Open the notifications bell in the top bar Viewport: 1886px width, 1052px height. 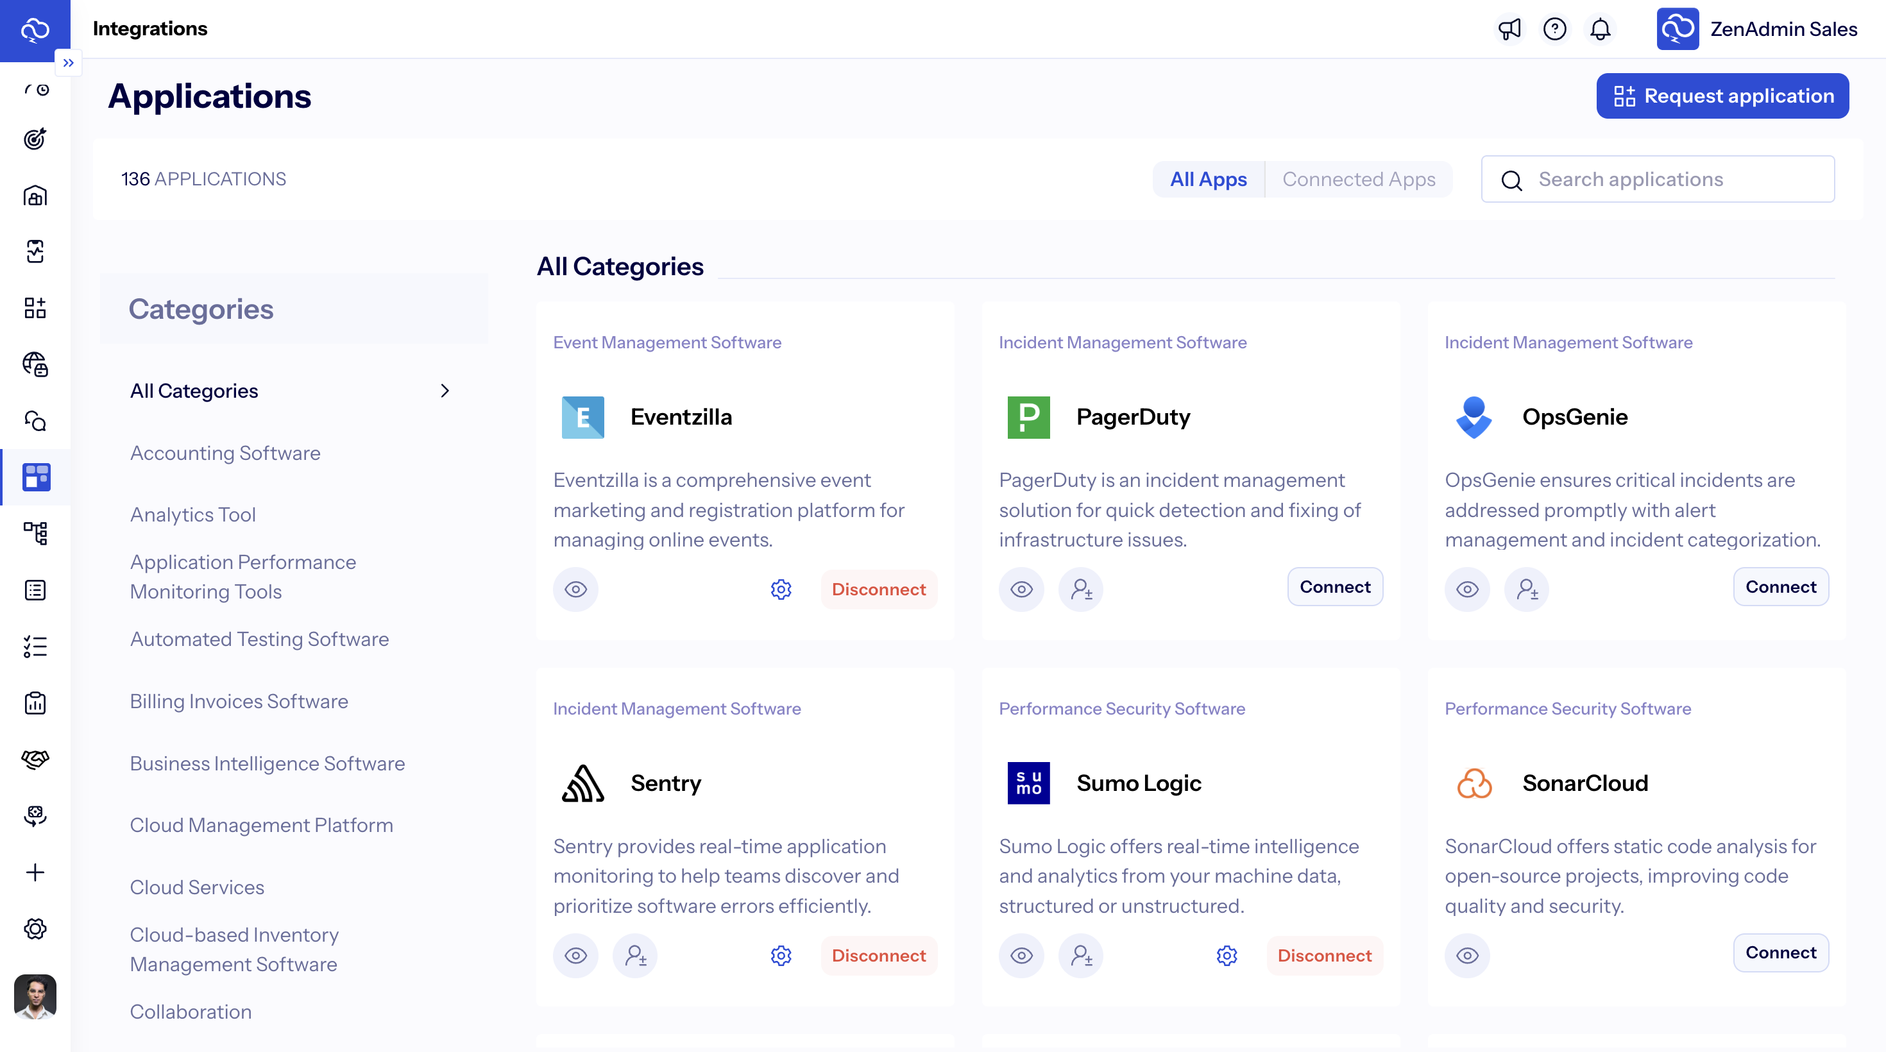click(x=1600, y=30)
